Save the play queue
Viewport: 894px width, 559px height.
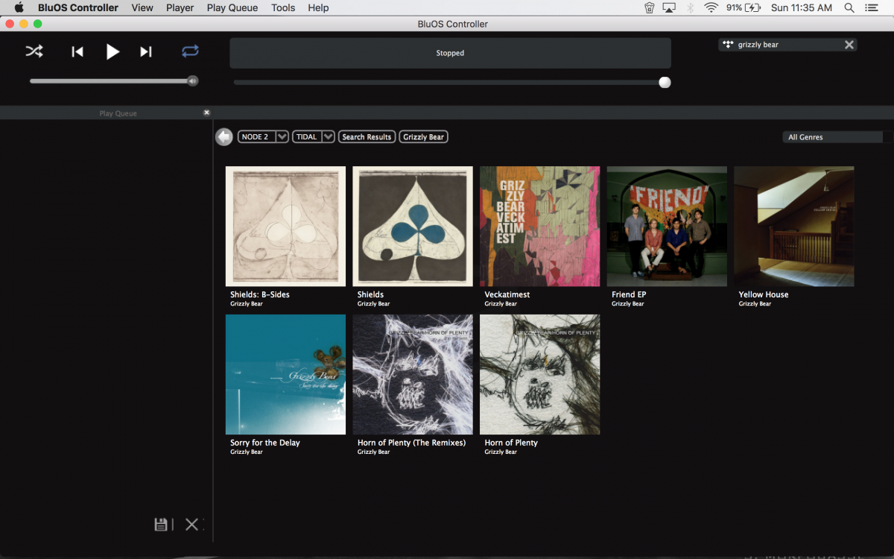161,525
